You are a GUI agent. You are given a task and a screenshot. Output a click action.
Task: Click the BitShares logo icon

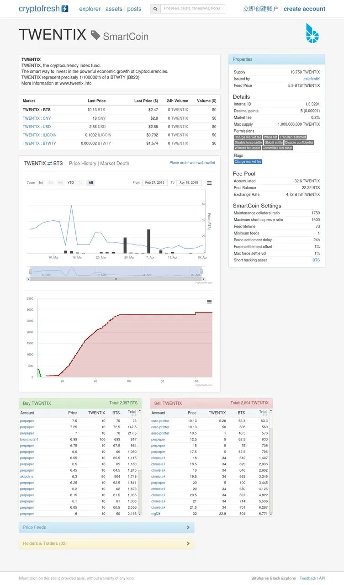312,33
